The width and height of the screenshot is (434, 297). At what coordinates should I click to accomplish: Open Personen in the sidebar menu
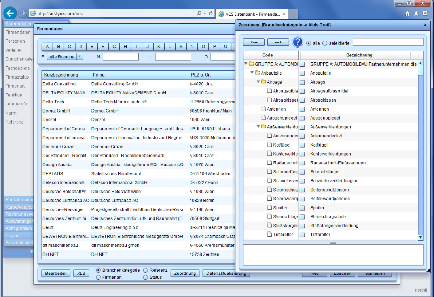click(15, 41)
